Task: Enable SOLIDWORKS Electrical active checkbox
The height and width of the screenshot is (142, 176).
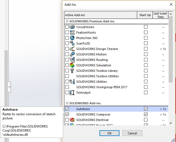Action: pos(67,120)
